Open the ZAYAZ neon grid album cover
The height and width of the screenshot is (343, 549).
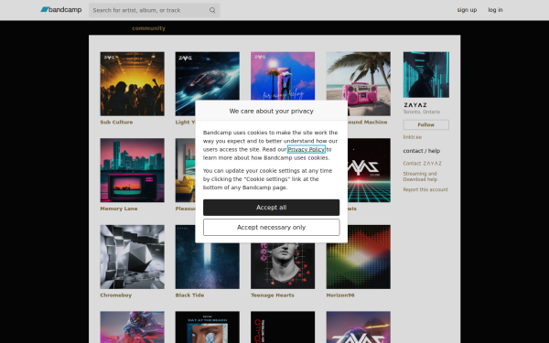pyautogui.click(x=369, y=170)
